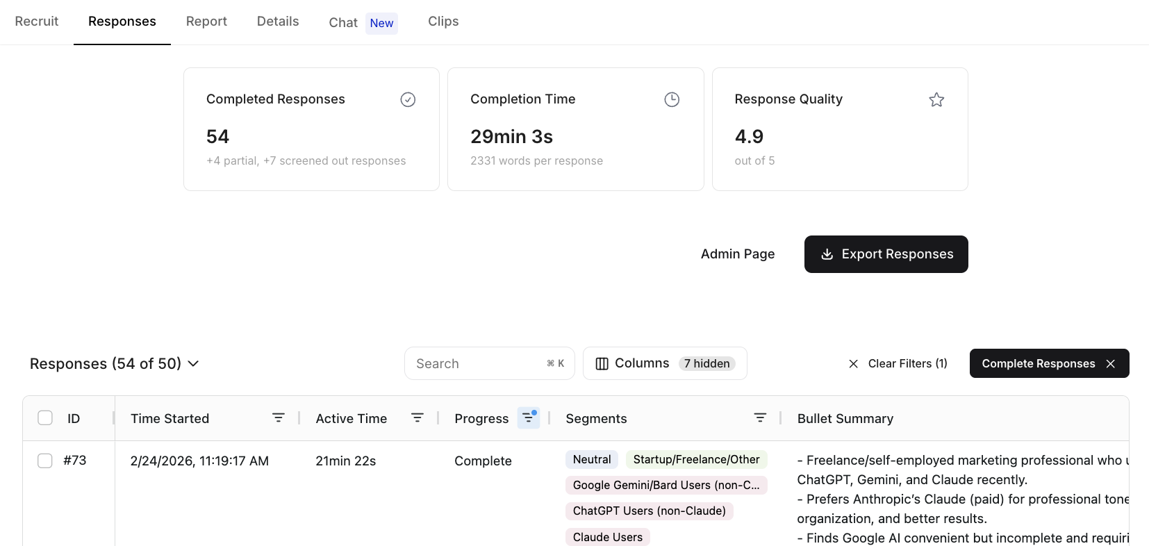Image resolution: width=1149 pixels, height=546 pixels.
Task: Open the Active Time column filter
Action: 418,418
